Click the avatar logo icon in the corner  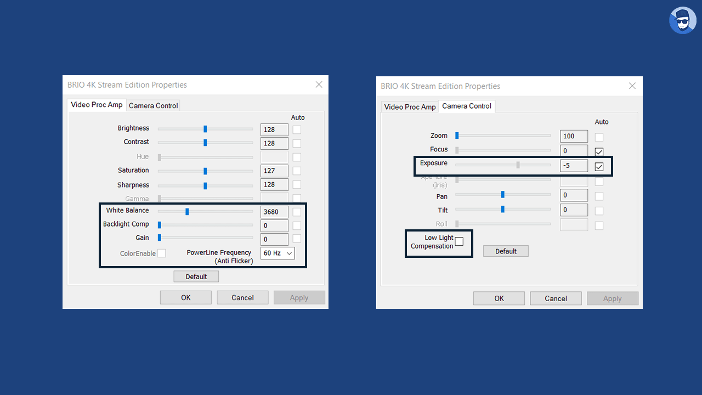[x=683, y=21]
